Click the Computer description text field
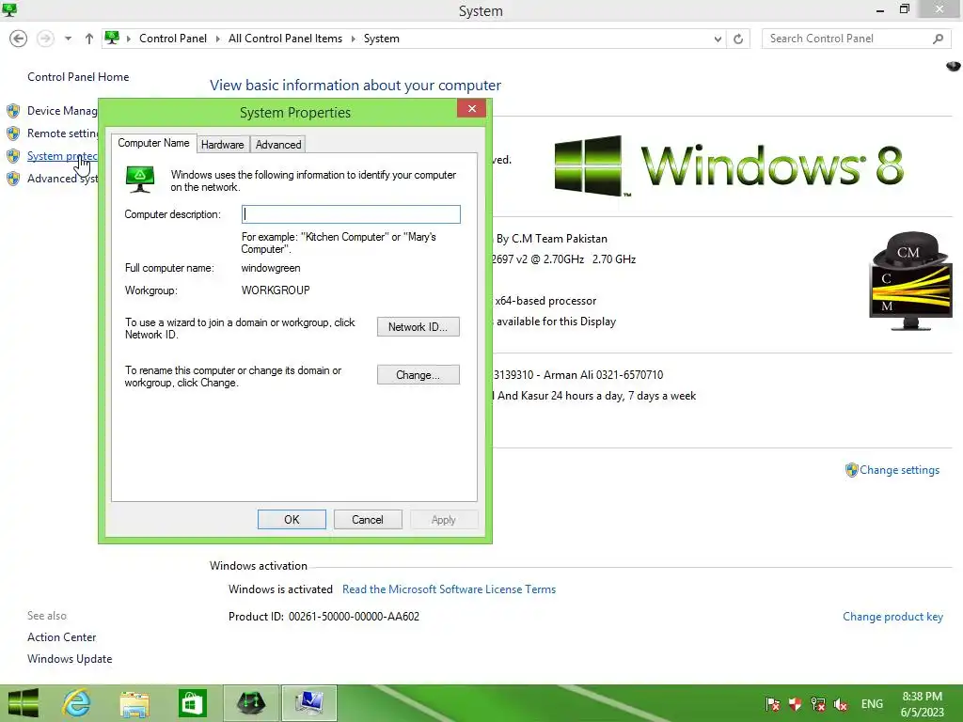The height and width of the screenshot is (722, 963). pyautogui.click(x=351, y=214)
